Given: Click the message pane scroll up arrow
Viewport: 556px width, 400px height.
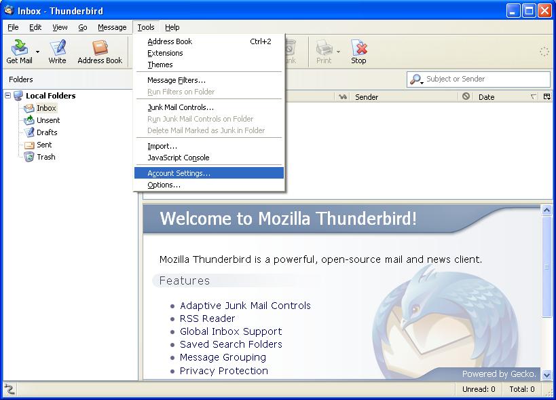Looking at the screenshot, I should click(x=546, y=210).
